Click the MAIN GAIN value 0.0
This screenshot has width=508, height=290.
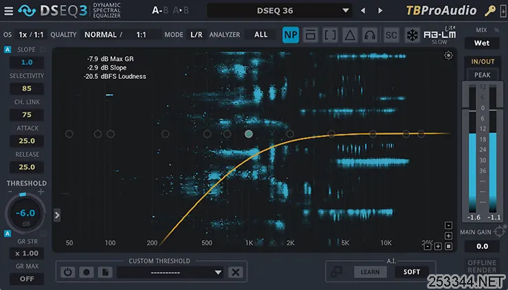(482, 246)
